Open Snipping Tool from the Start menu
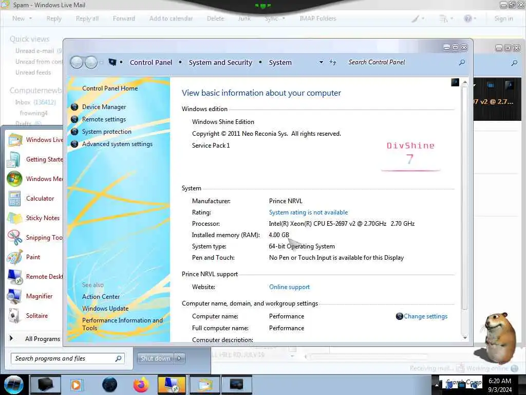Image resolution: width=526 pixels, height=395 pixels. point(35,238)
